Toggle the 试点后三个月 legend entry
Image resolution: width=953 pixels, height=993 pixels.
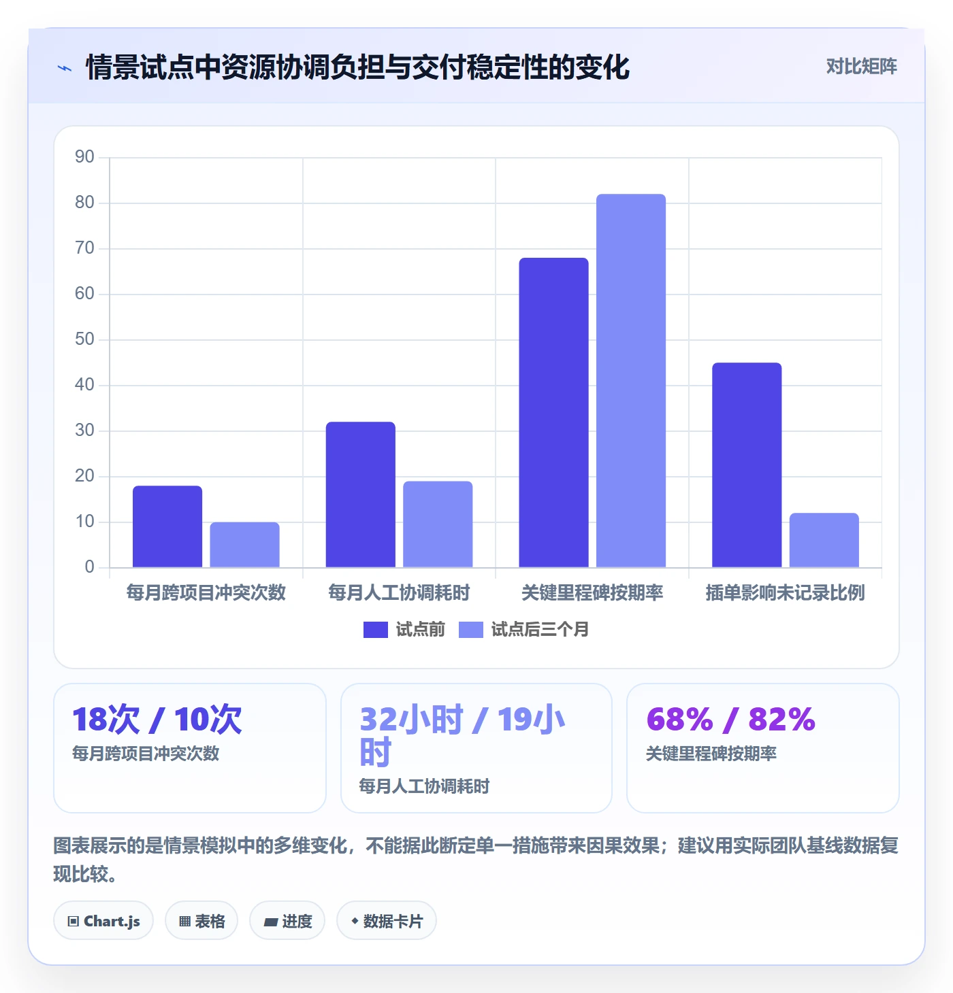(523, 629)
